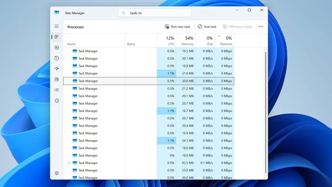The image size is (332, 187).
Task: View the Users section
Action: pos(56,79)
